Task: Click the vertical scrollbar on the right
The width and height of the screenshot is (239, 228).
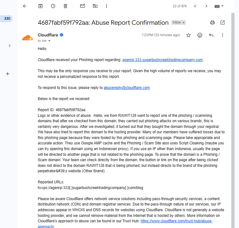Action: pyautogui.click(x=233, y=120)
